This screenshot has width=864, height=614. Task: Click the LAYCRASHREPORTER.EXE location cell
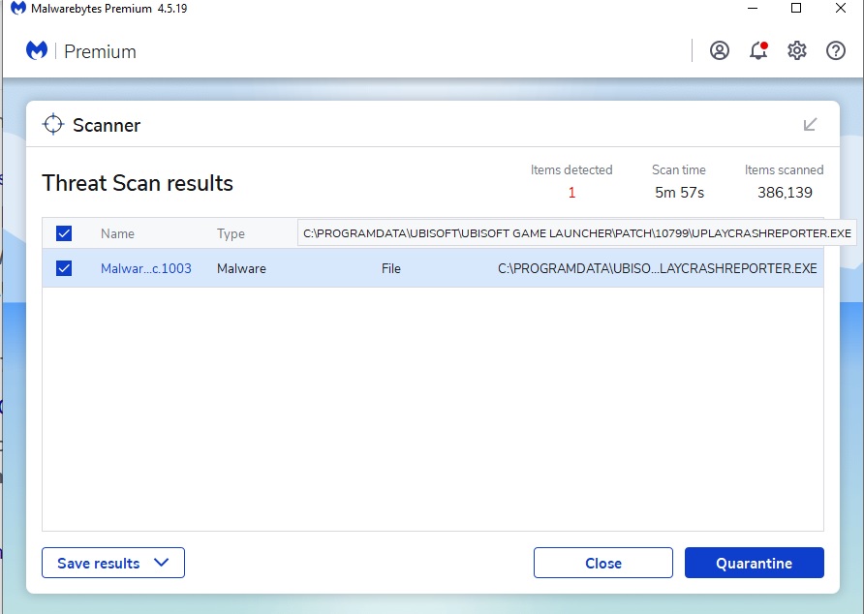click(657, 268)
